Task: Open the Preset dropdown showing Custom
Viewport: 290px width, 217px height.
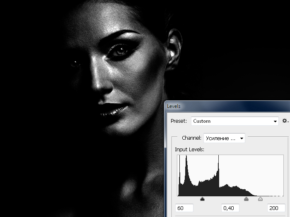Action: 235,121
